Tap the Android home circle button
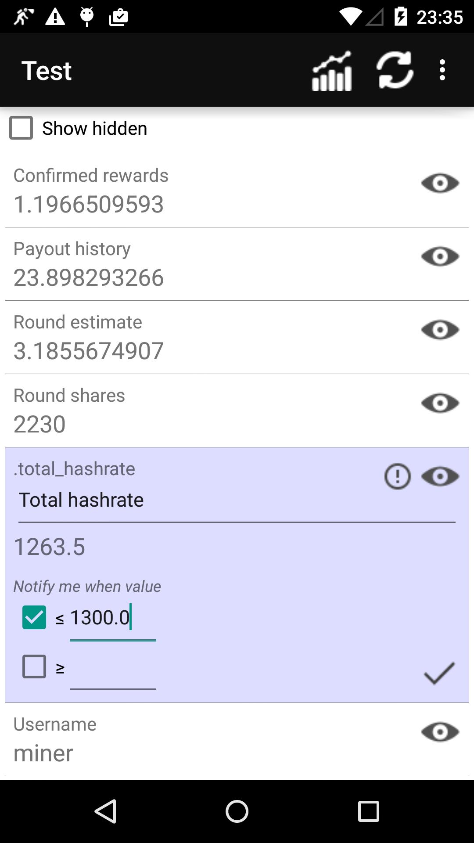The image size is (474, 843). (237, 811)
